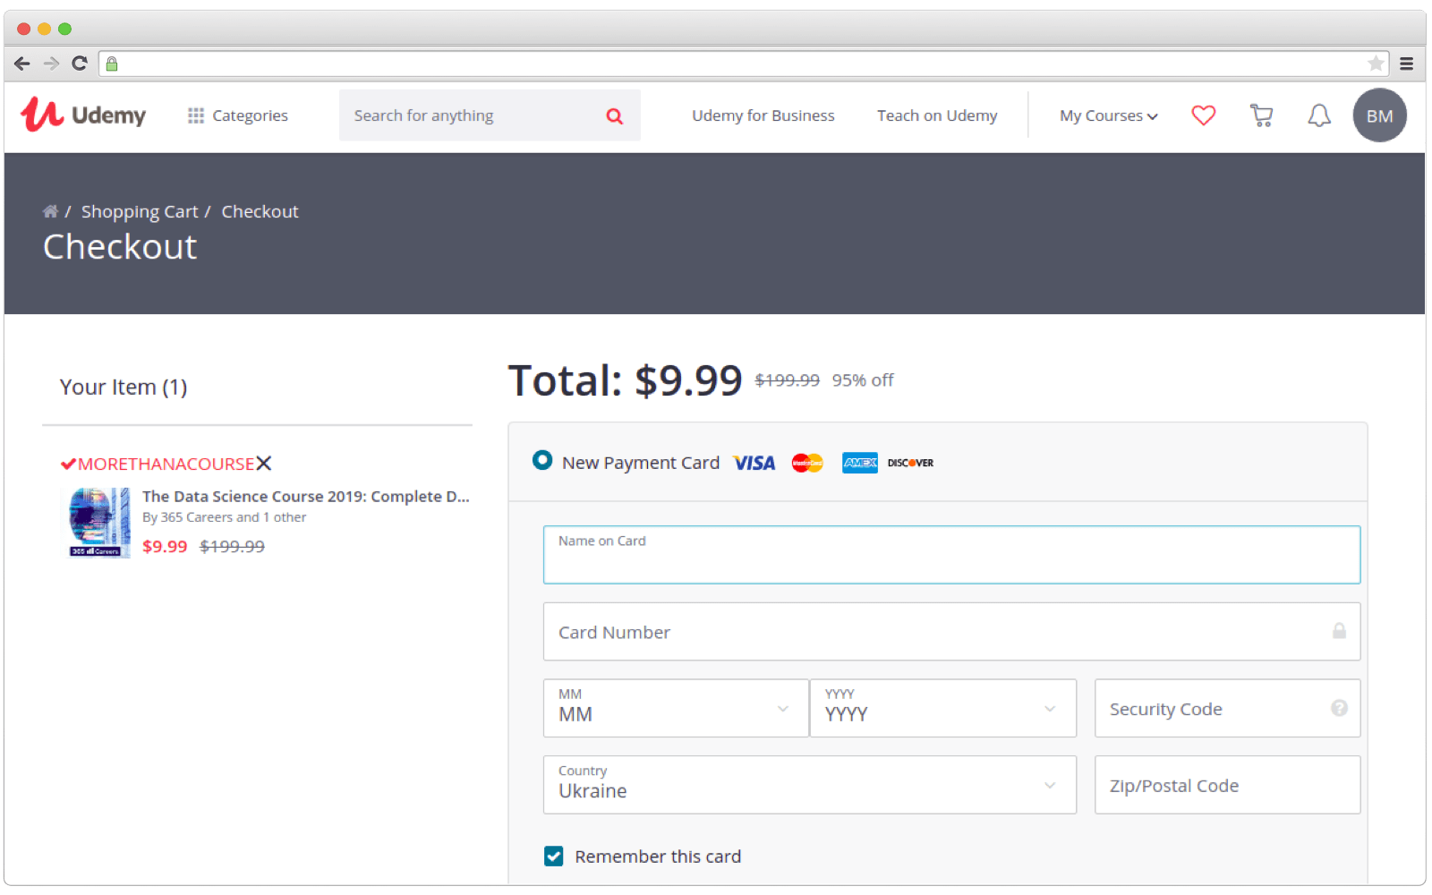
Task: Toggle Remember this card checkbox
Action: click(x=554, y=857)
